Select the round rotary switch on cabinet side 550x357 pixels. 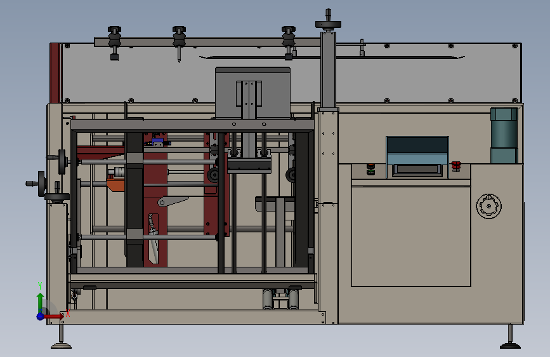pyautogui.click(x=488, y=206)
